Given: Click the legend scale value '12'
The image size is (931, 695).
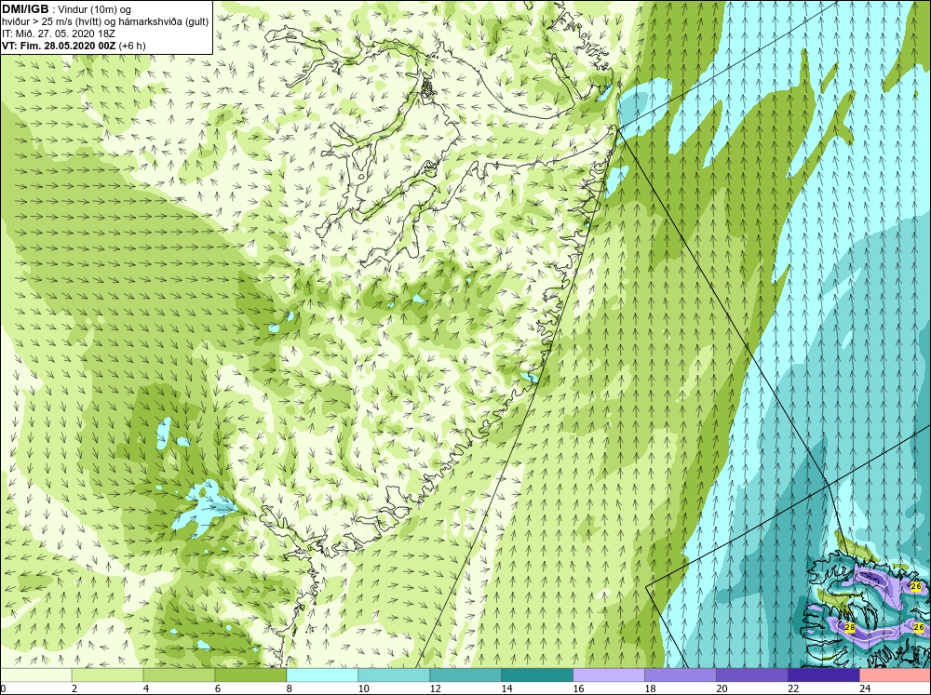Looking at the screenshot, I should pos(435,688).
